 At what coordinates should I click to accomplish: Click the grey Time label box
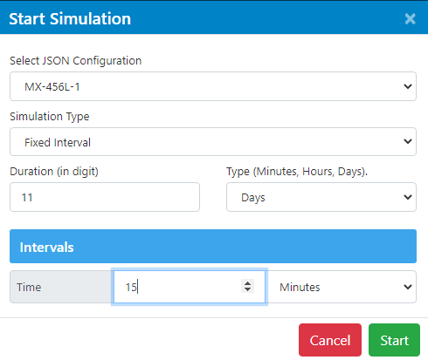click(61, 287)
